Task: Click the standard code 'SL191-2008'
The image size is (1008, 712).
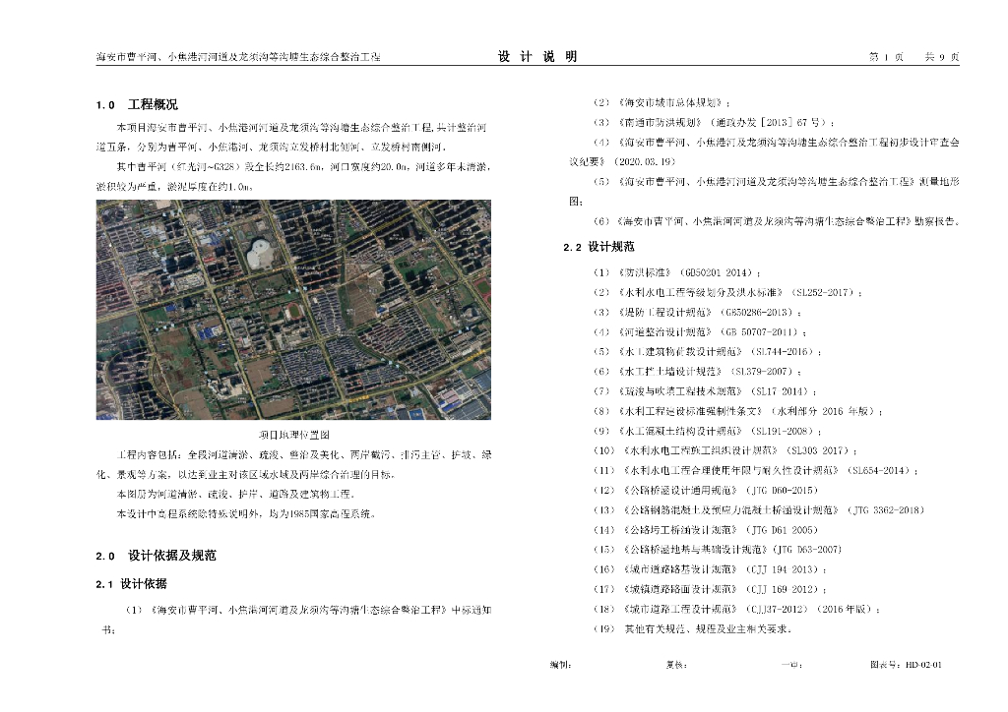Action: coord(783,432)
